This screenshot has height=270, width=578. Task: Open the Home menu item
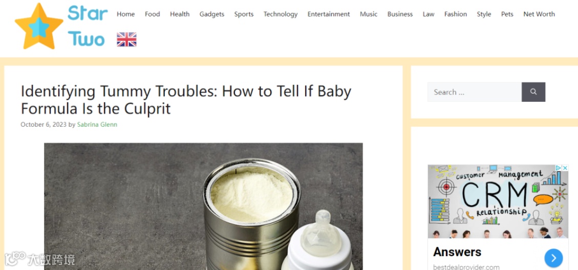pyautogui.click(x=126, y=14)
